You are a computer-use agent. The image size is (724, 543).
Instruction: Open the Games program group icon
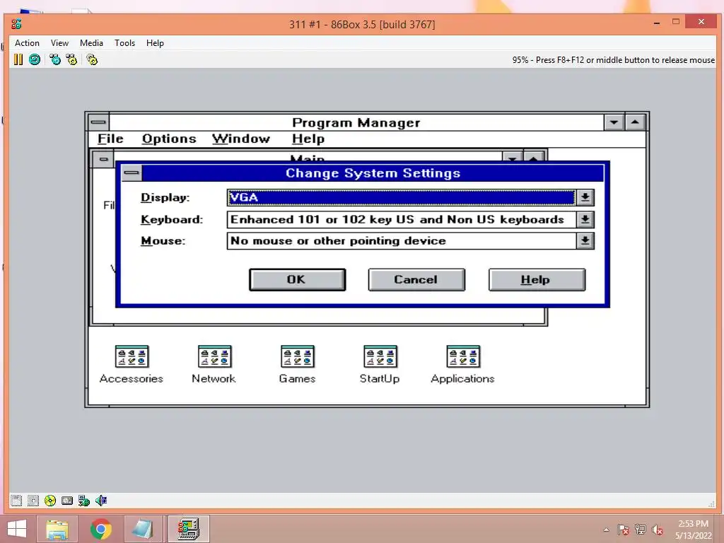tap(298, 356)
